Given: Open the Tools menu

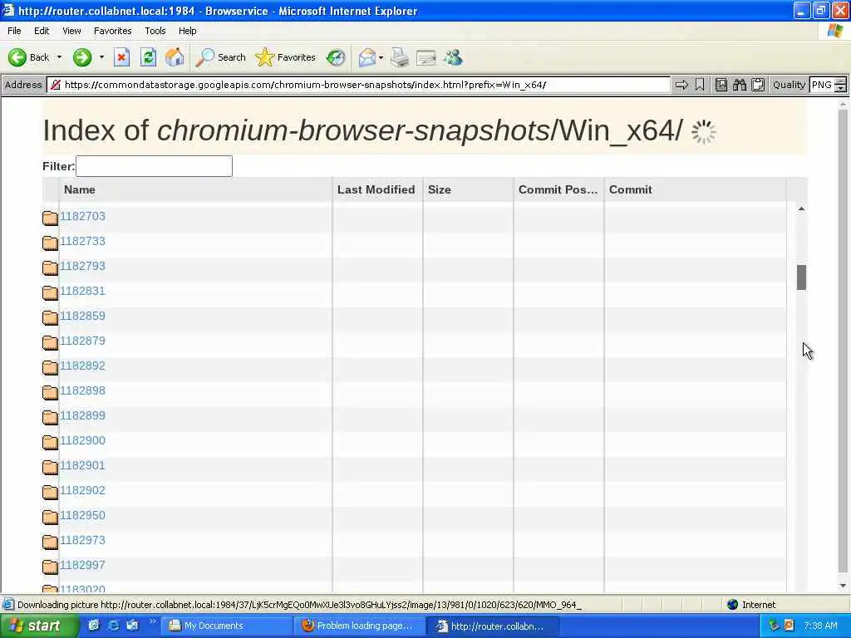Looking at the screenshot, I should click(155, 31).
